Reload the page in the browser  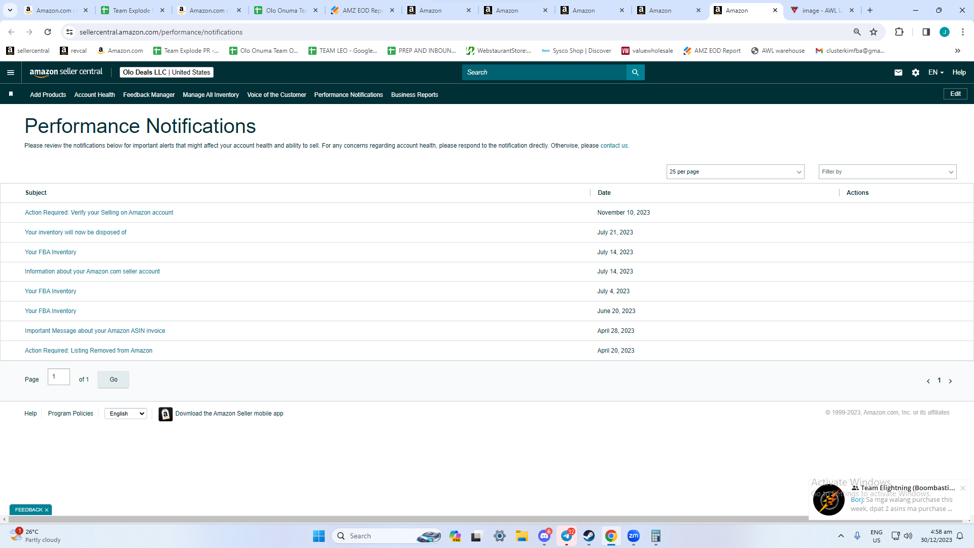(x=48, y=32)
